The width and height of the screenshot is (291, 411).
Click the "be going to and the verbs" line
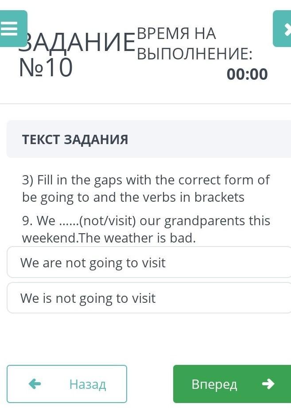coord(133,197)
